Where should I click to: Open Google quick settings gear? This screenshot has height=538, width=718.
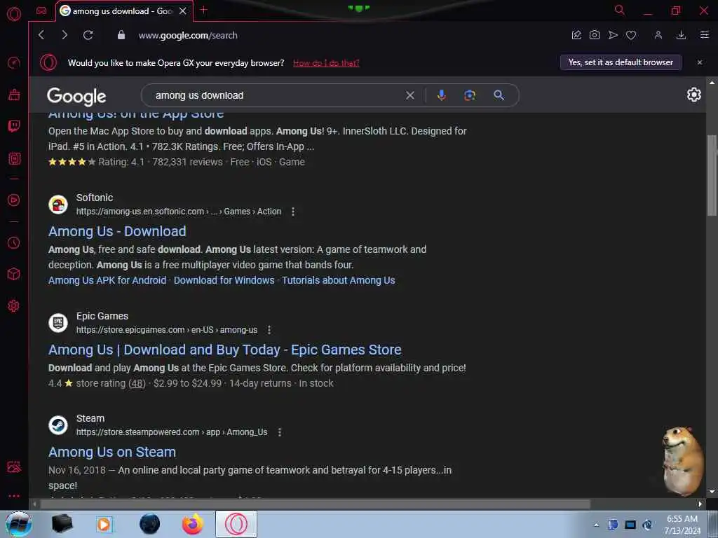(x=693, y=95)
